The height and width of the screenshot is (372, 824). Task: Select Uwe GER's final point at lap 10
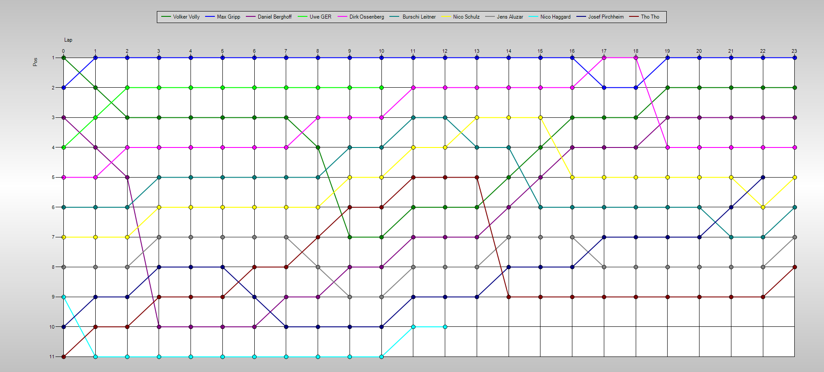(x=381, y=88)
